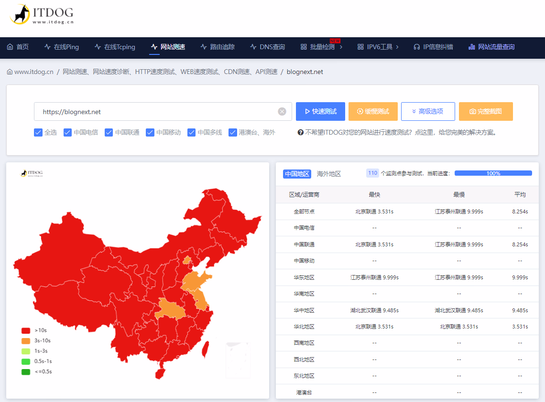
Task: Click the DNS查询 pulse icon
Action: pos(253,47)
